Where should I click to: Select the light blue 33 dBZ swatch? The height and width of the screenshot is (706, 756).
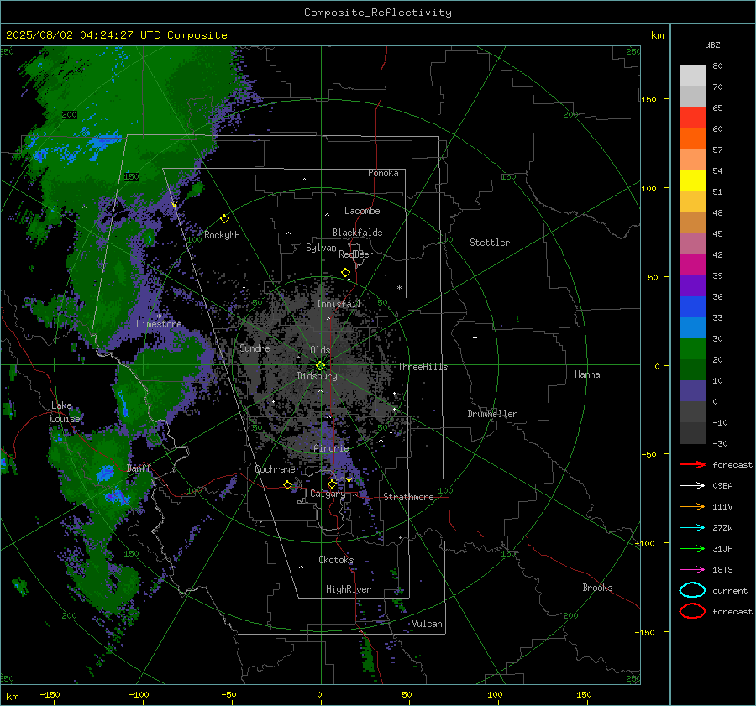[x=692, y=327]
